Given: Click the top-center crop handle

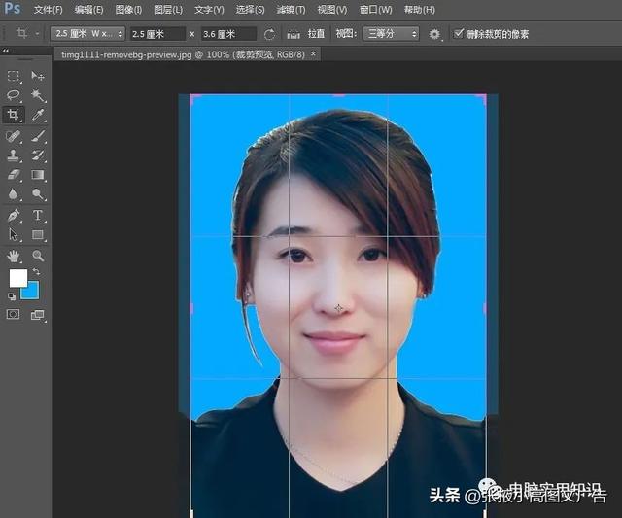Looking at the screenshot, I should coord(339,95).
